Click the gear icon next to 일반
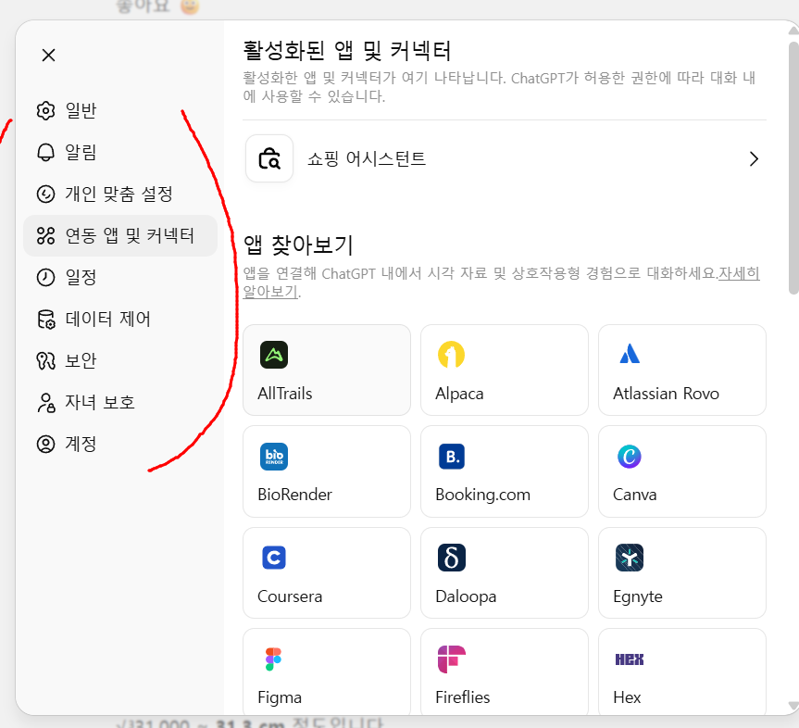 pos(46,110)
